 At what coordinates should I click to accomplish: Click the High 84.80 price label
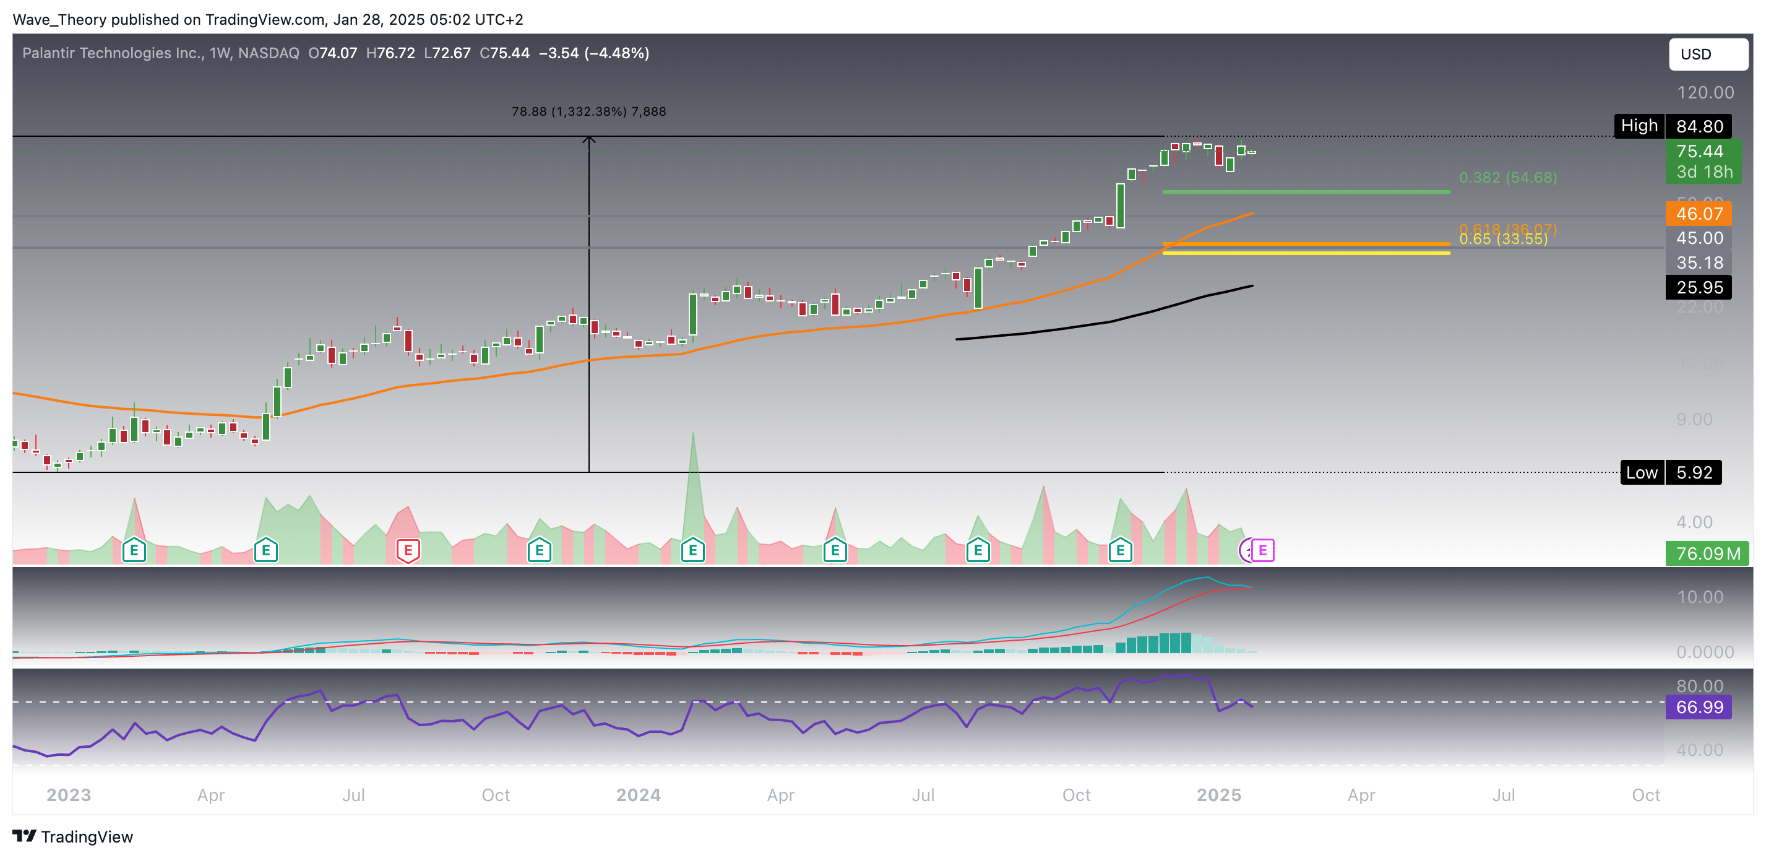(x=1673, y=126)
